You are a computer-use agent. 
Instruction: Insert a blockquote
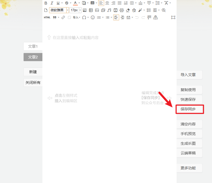coord(54,17)
